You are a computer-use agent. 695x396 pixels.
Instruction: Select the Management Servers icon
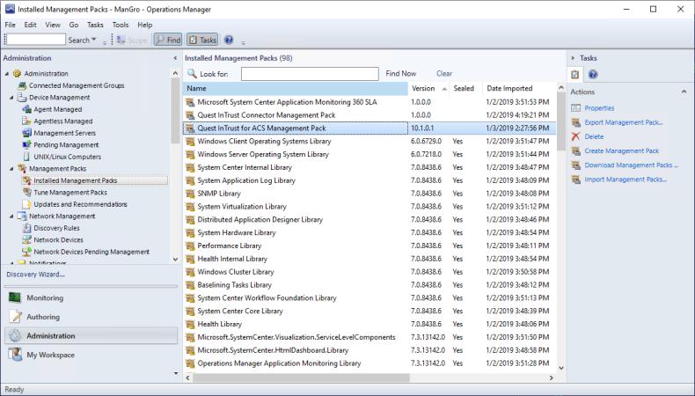coord(26,133)
